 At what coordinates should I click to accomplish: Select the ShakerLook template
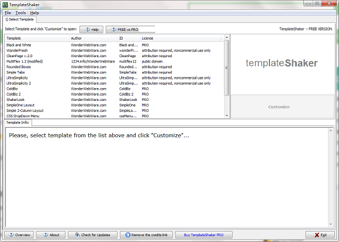[115, 100]
